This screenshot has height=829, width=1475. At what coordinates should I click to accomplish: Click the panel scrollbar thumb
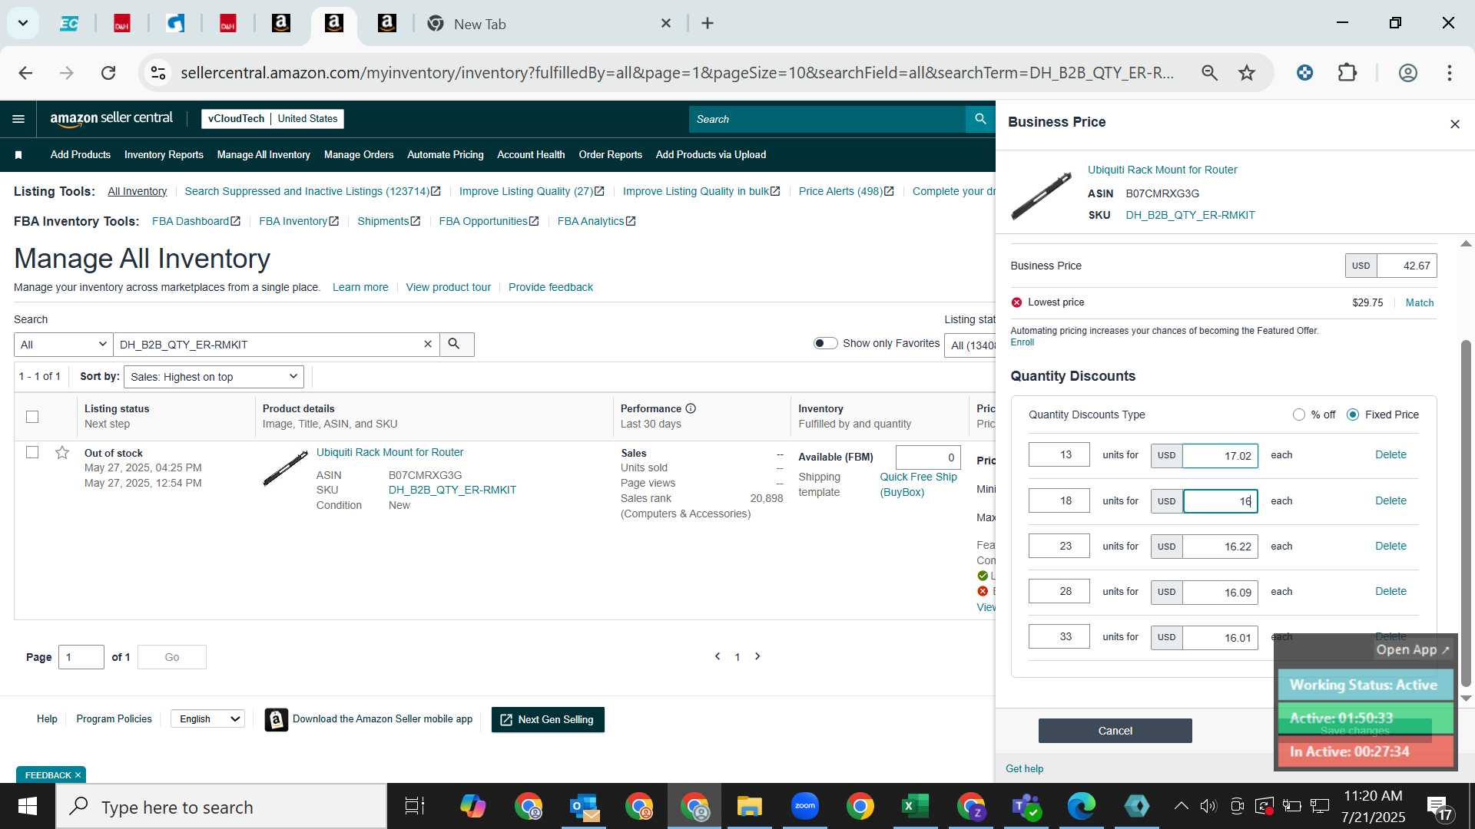point(1466,513)
